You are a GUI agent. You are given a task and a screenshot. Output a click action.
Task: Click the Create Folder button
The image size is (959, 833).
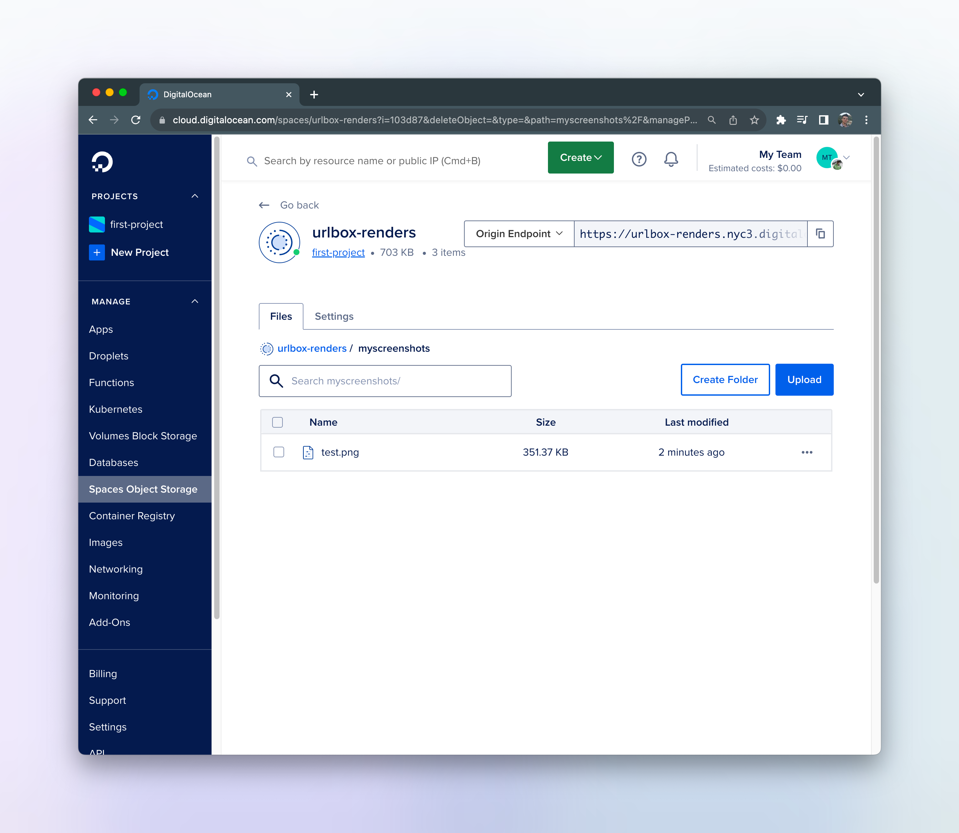[725, 380]
